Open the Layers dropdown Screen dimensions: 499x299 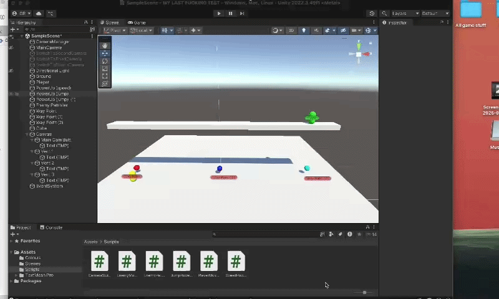pyautogui.click(x=405, y=13)
